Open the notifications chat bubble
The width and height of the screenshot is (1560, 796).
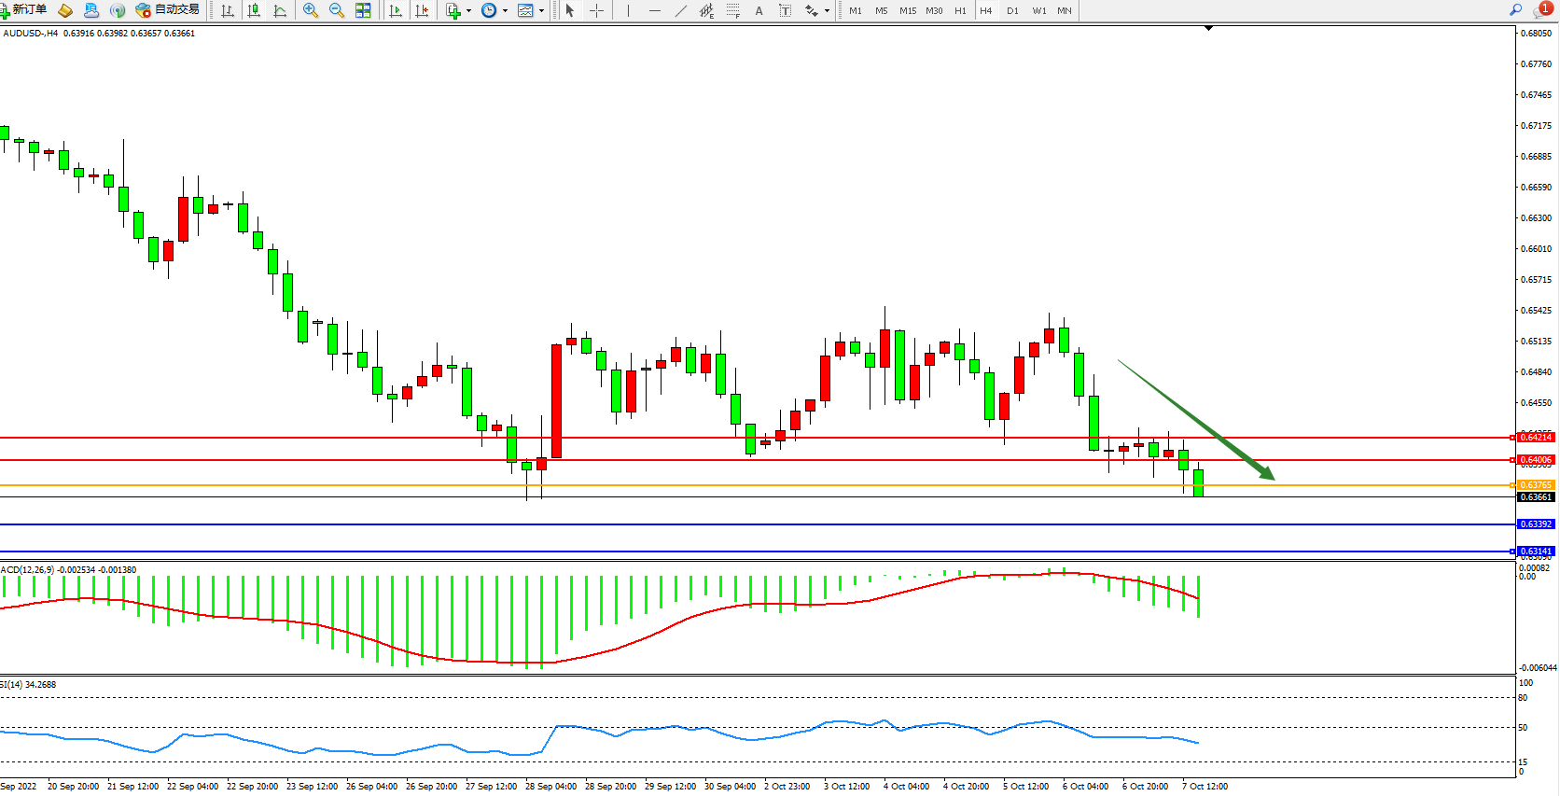[x=1541, y=10]
